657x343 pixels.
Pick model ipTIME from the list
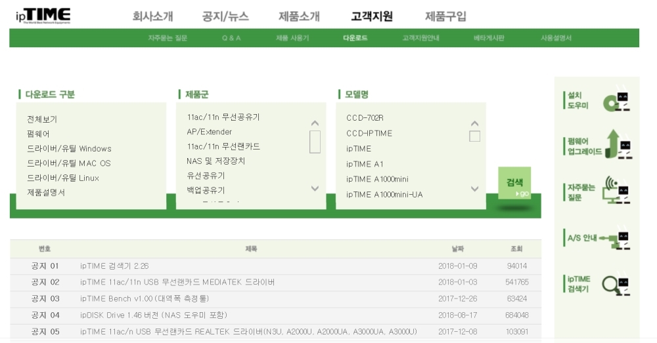click(359, 148)
